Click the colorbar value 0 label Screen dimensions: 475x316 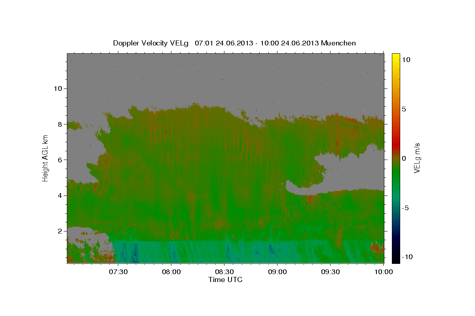404,158
